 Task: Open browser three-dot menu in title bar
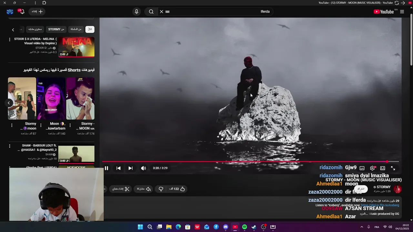pos(35,3)
